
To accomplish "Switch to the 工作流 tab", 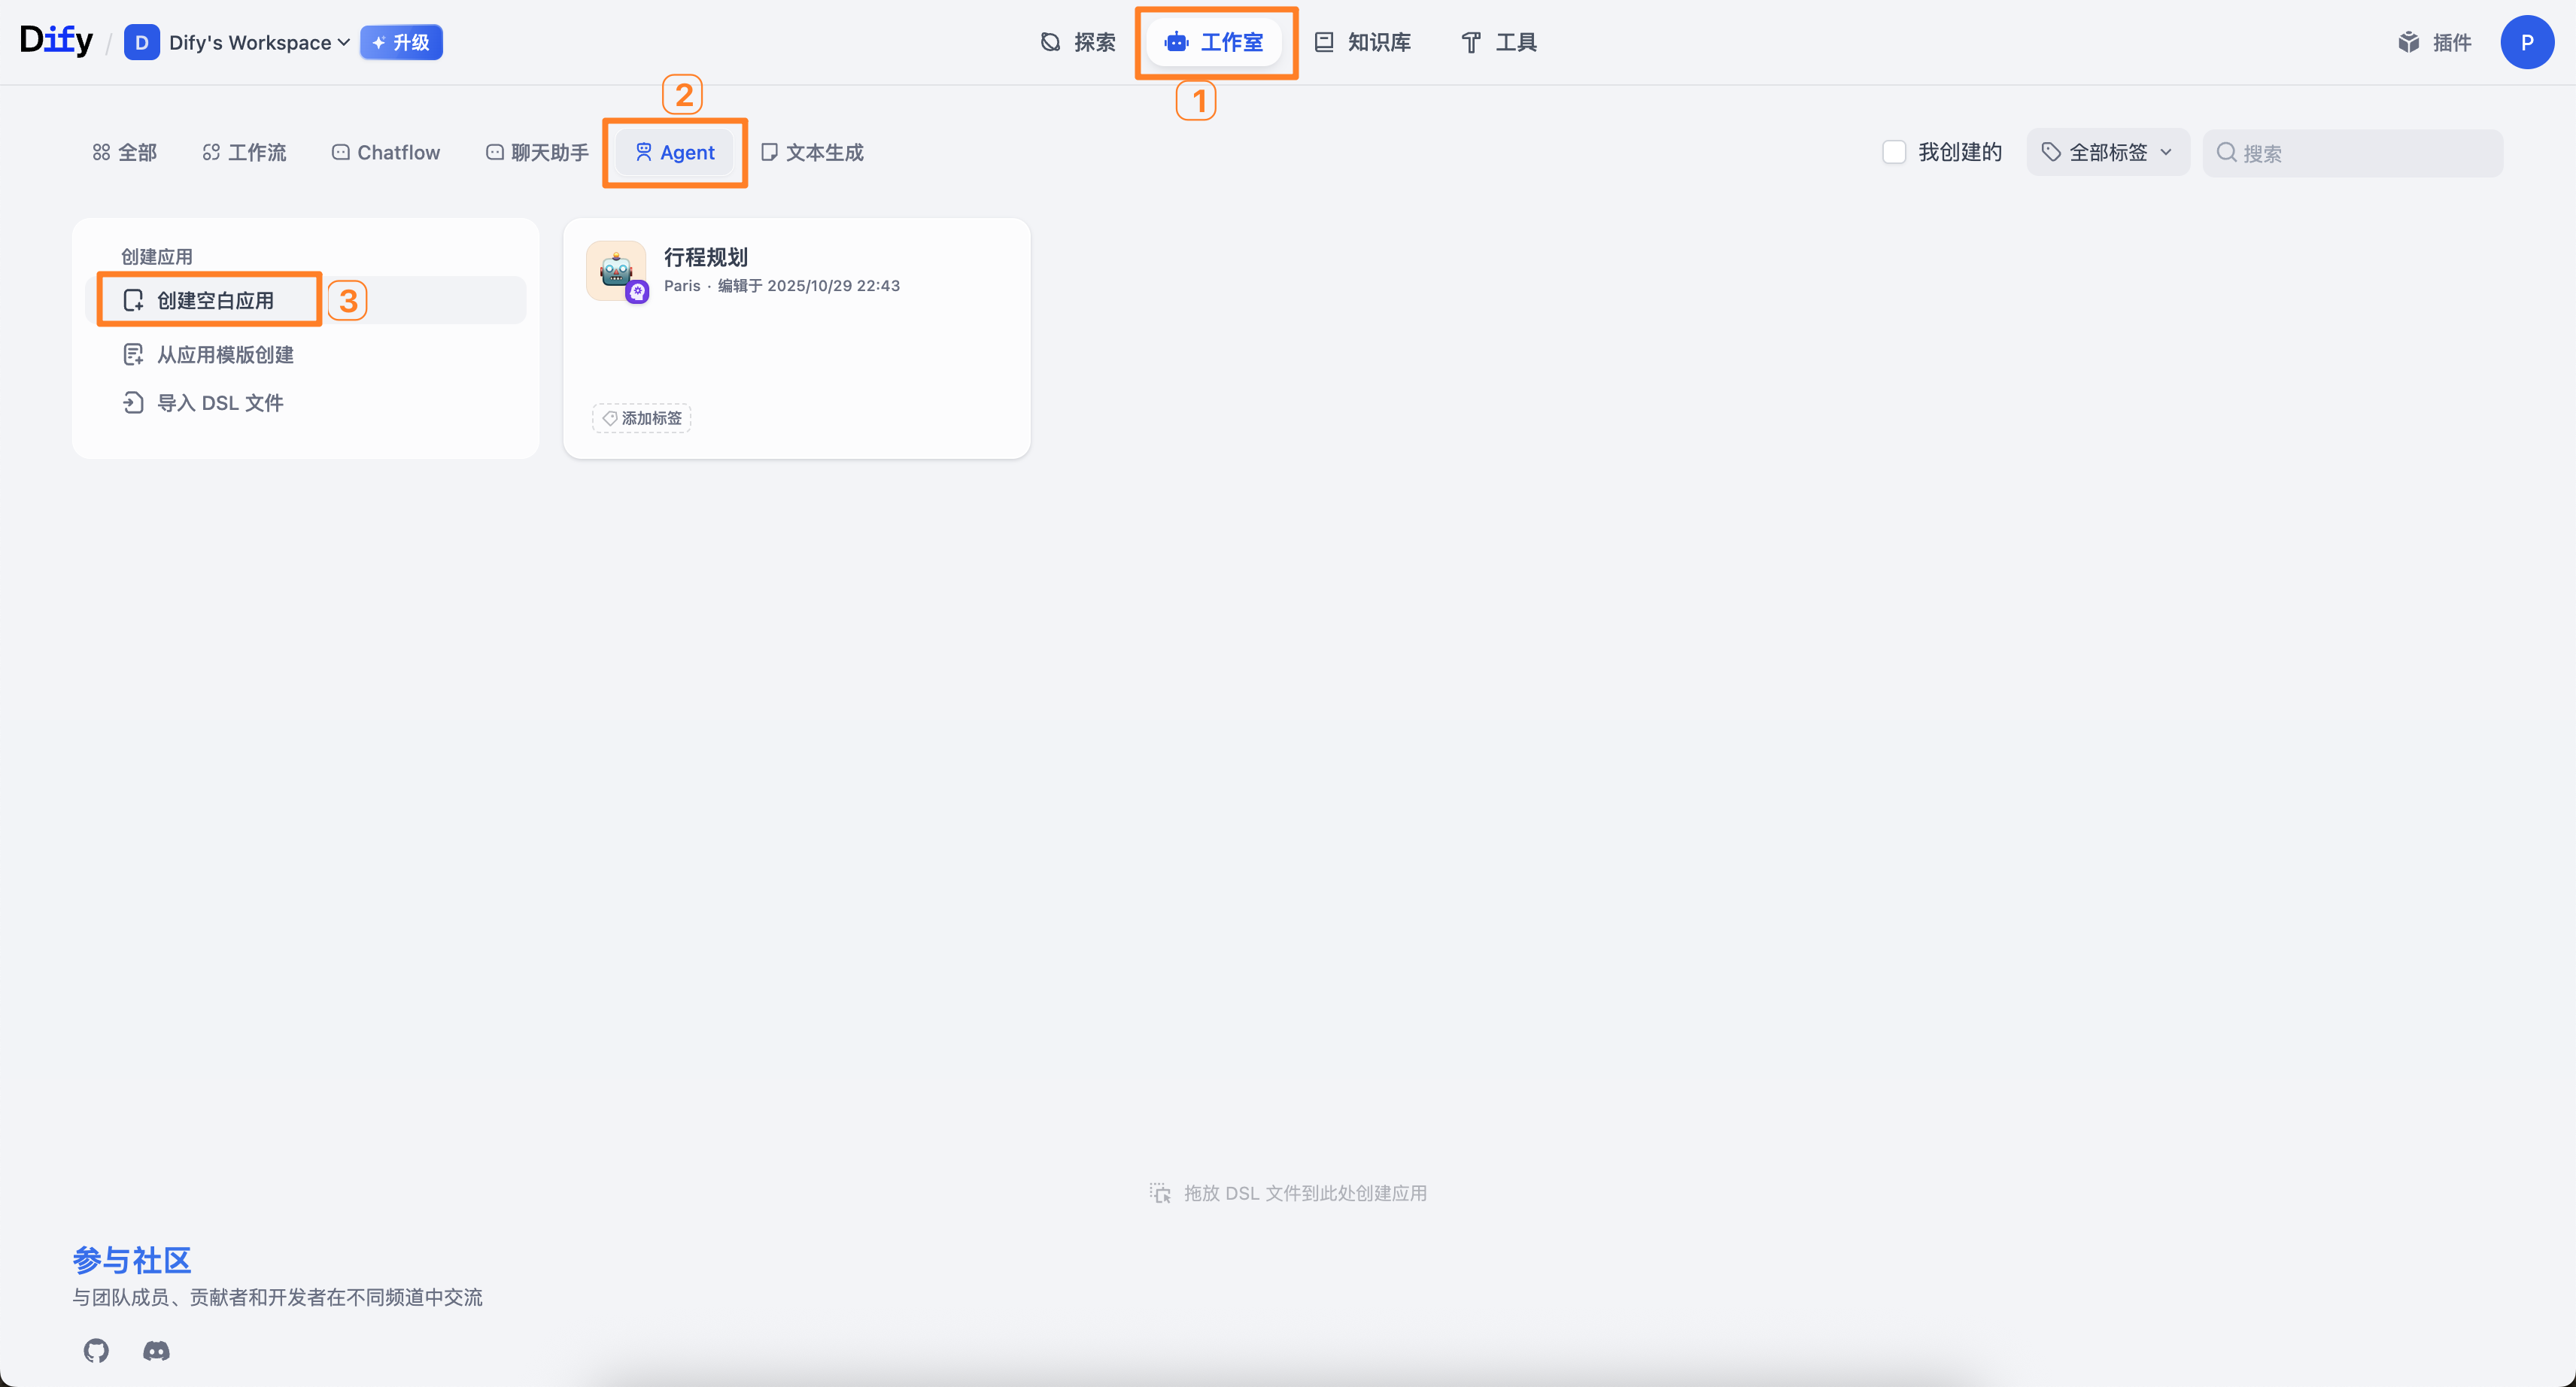I will [244, 152].
